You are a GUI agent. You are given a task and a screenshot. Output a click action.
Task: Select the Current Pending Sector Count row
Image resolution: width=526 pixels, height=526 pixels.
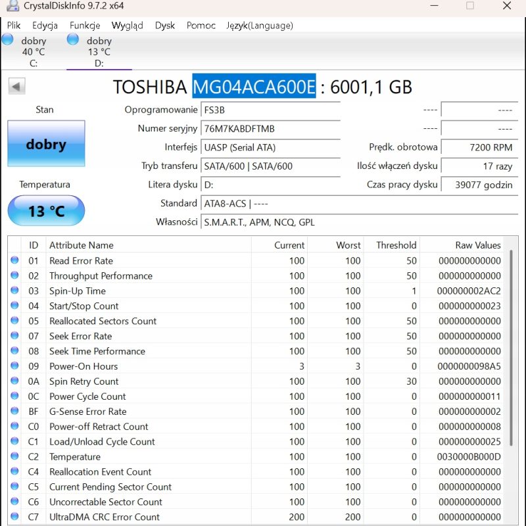click(x=110, y=487)
